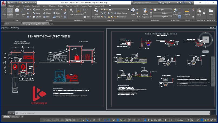Open the ByLayer object color dropdown

(x=163, y=10)
